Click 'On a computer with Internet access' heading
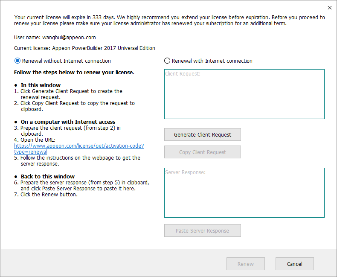337x277 pixels. pyautogui.click(x=68, y=122)
